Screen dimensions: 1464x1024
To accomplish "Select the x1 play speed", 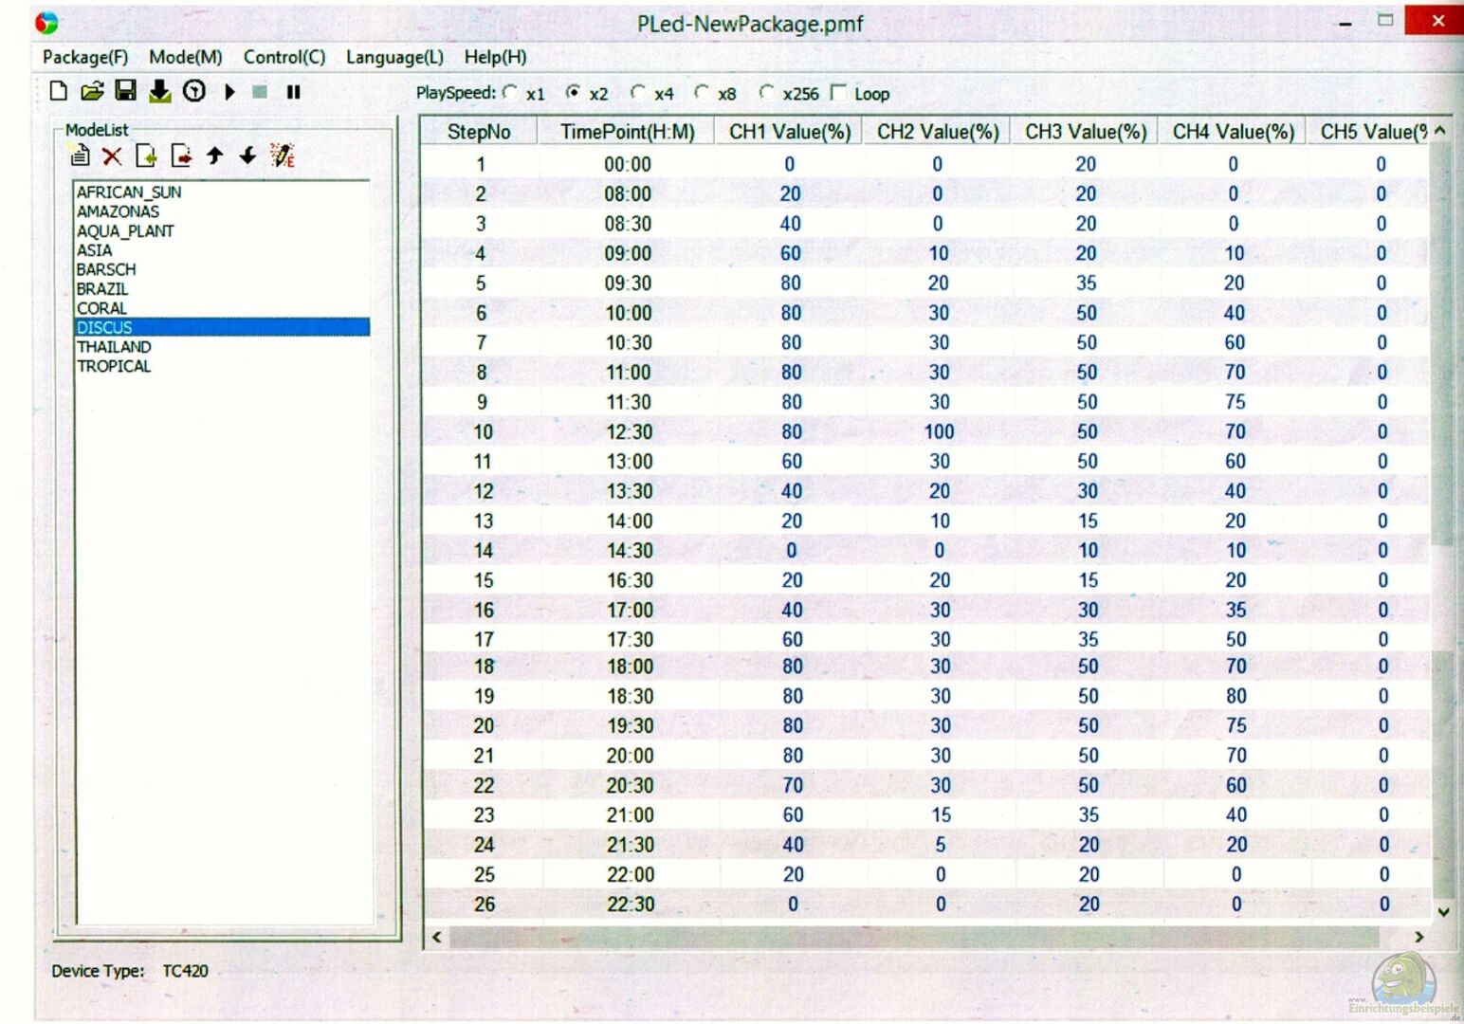I will (x=511, y=93).
